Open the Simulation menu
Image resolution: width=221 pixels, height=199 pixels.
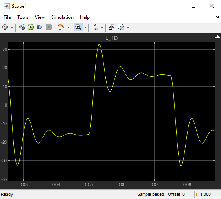pyautogui.click(x=62, y=17)
